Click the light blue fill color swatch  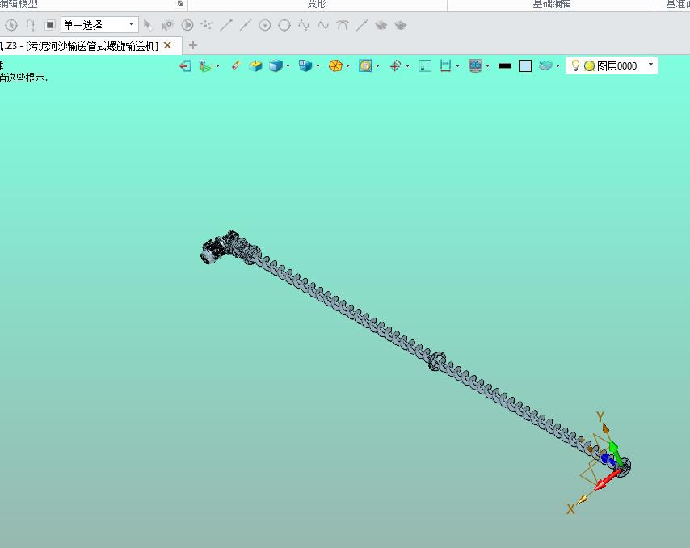tap(525, 66)
